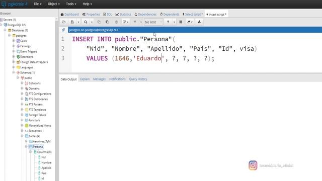Open the Edit pencil dropdown

coord(125,22)
